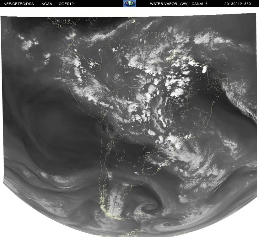
Task: Select the INPE/CPTEC/DSA header text
Action: click(x=18, y=4)
